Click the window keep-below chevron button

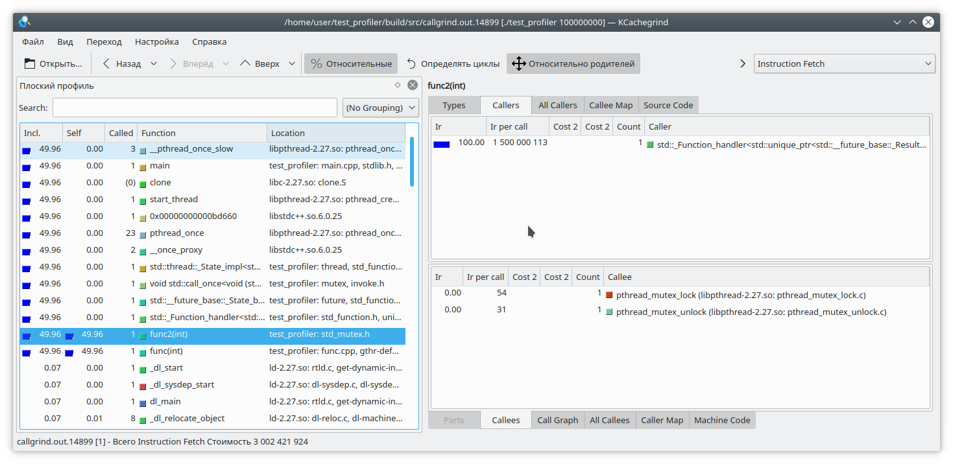pyautogui.click(x=897, y=22)
